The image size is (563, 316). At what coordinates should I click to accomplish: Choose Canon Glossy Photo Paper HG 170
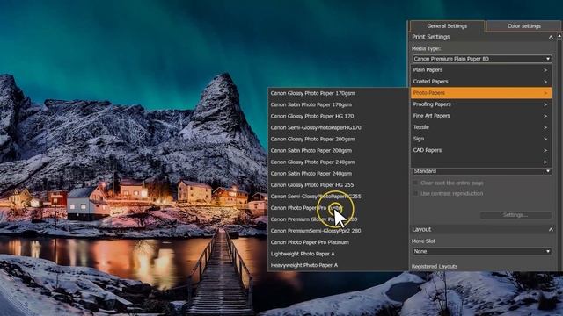tap(338, 116)
